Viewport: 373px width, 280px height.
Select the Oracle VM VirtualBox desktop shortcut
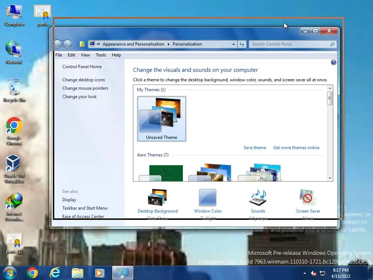point(14,169)
